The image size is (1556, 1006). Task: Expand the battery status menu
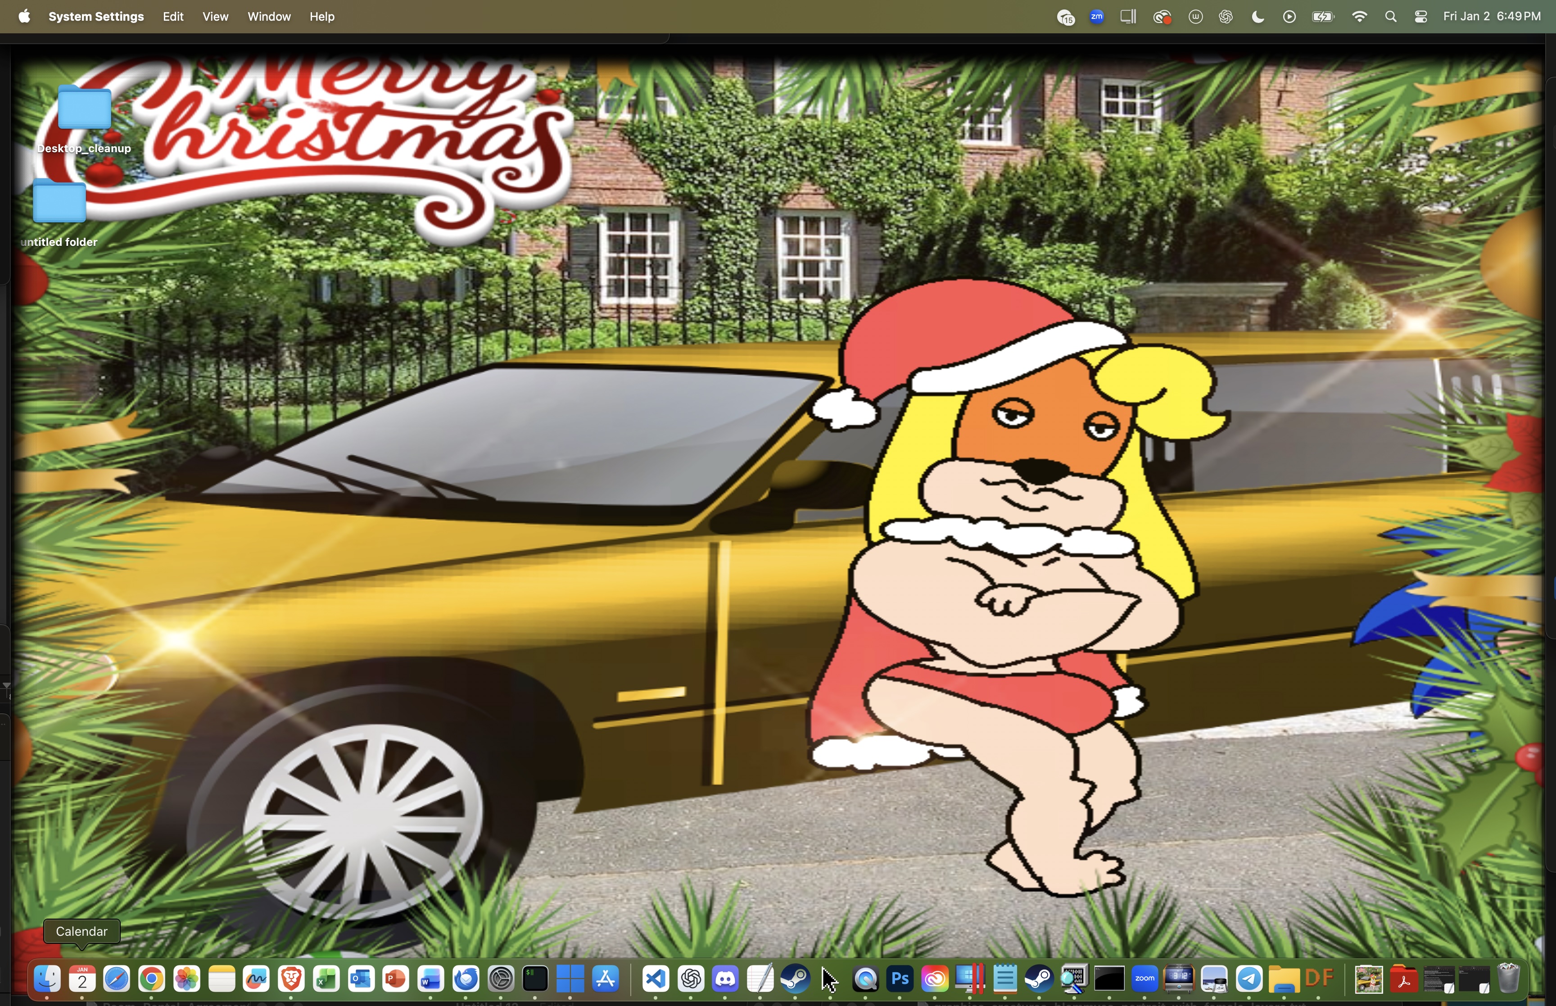1324,17
